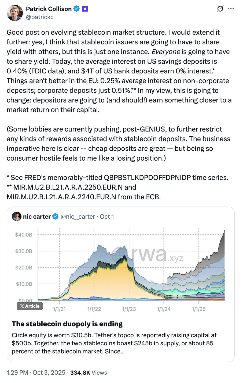Click nic carter's small profile avatar
243x383 pixels.
tap(17, 217)
